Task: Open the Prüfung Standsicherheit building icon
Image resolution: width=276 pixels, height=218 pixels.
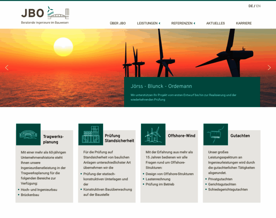Action: pos(91,134)
